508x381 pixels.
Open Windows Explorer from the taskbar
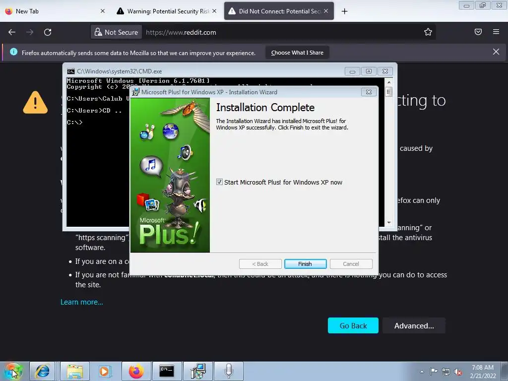(x=75, y=371)
